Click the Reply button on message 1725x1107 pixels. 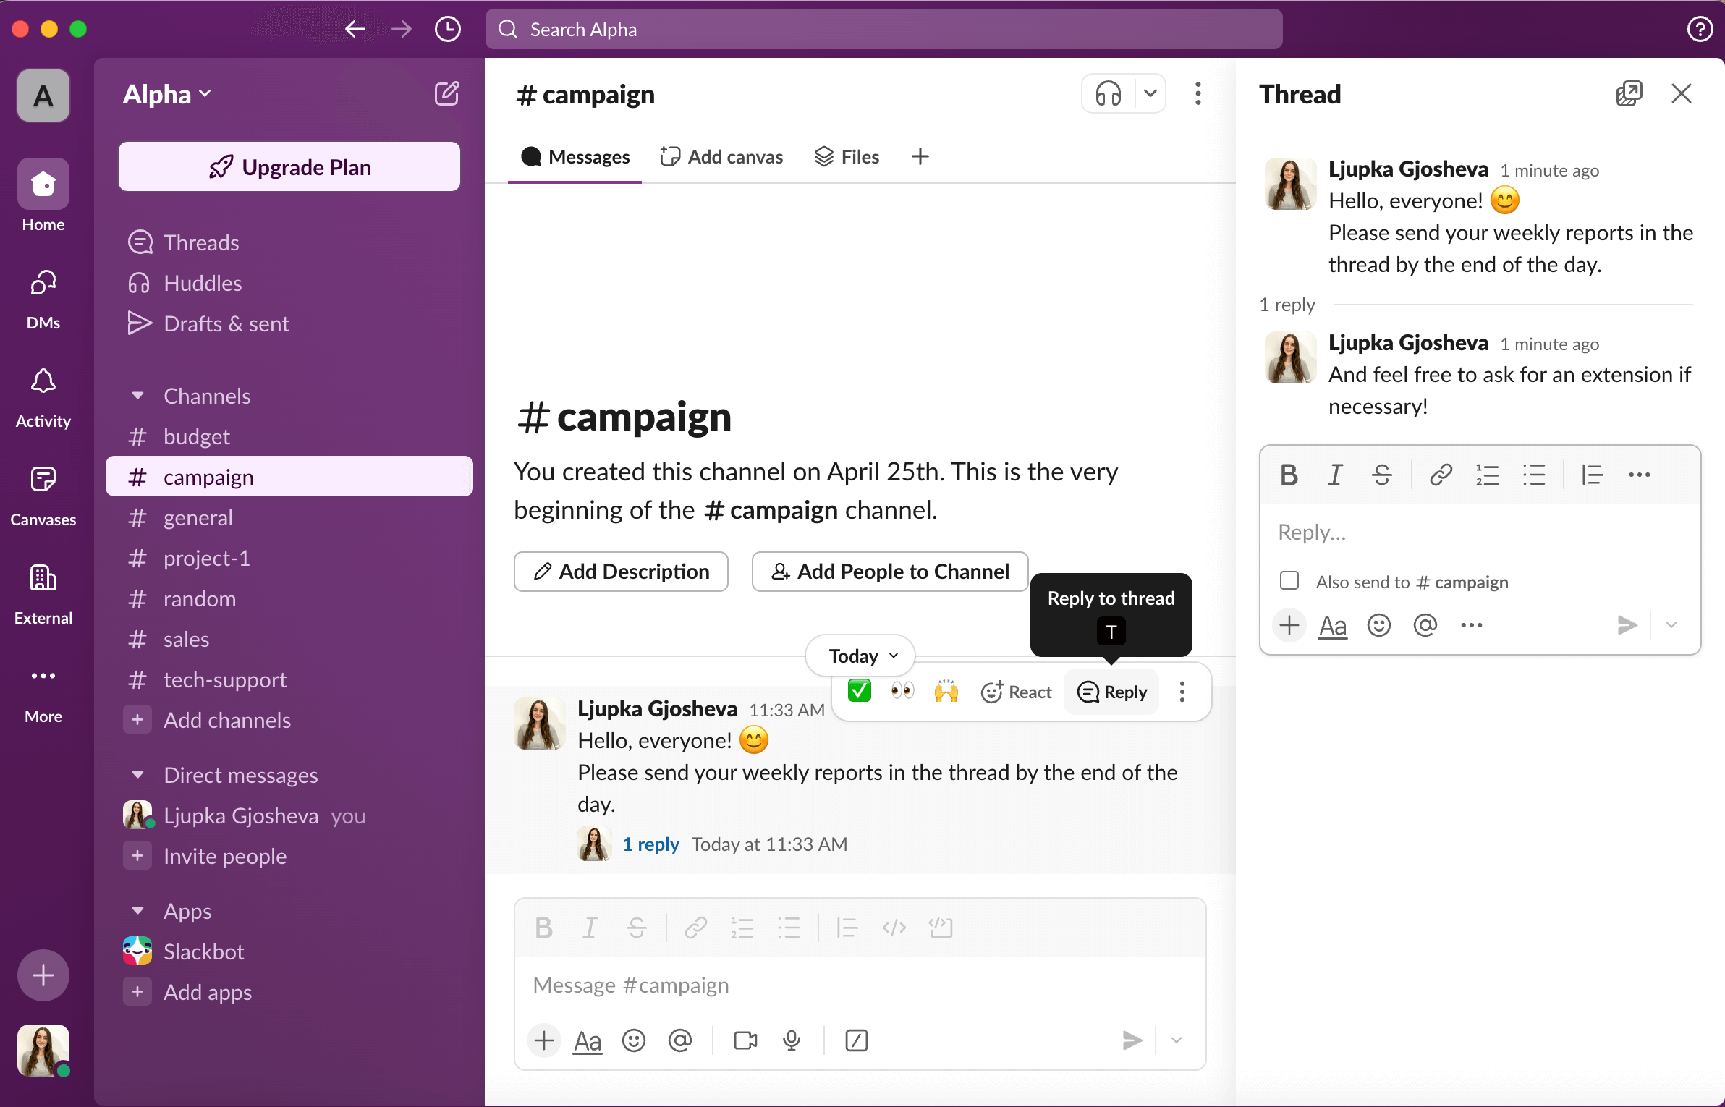[x=1111, y=692]
